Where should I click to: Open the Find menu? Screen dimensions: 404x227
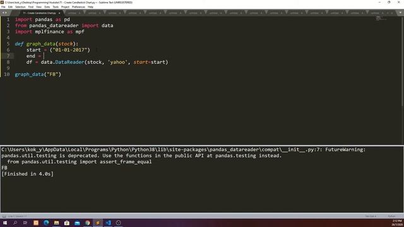coord(31,7)
